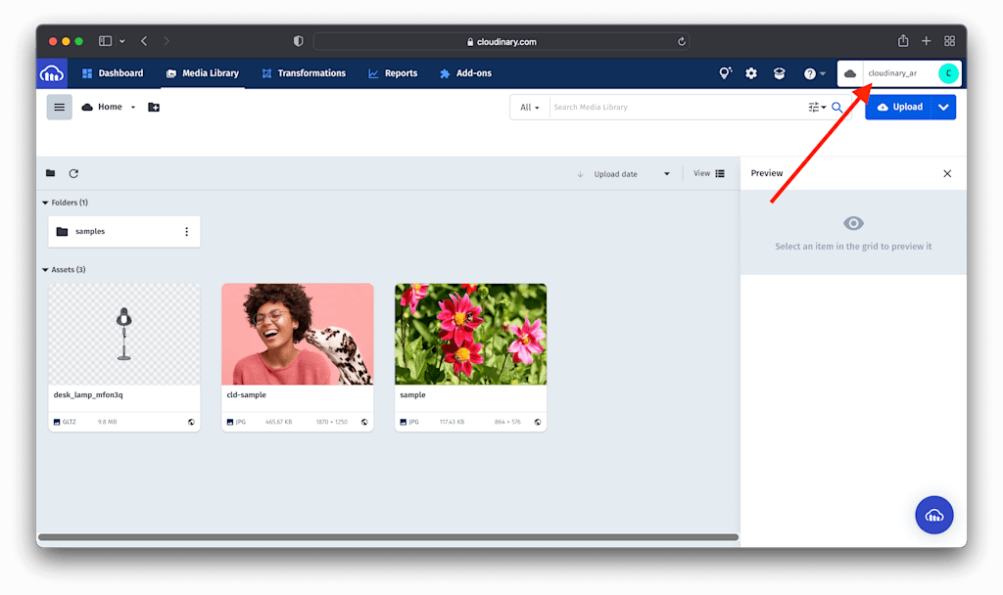The image size is (1003, 595).
Task: Toggle the sort direction arrow
Action: 580,174
